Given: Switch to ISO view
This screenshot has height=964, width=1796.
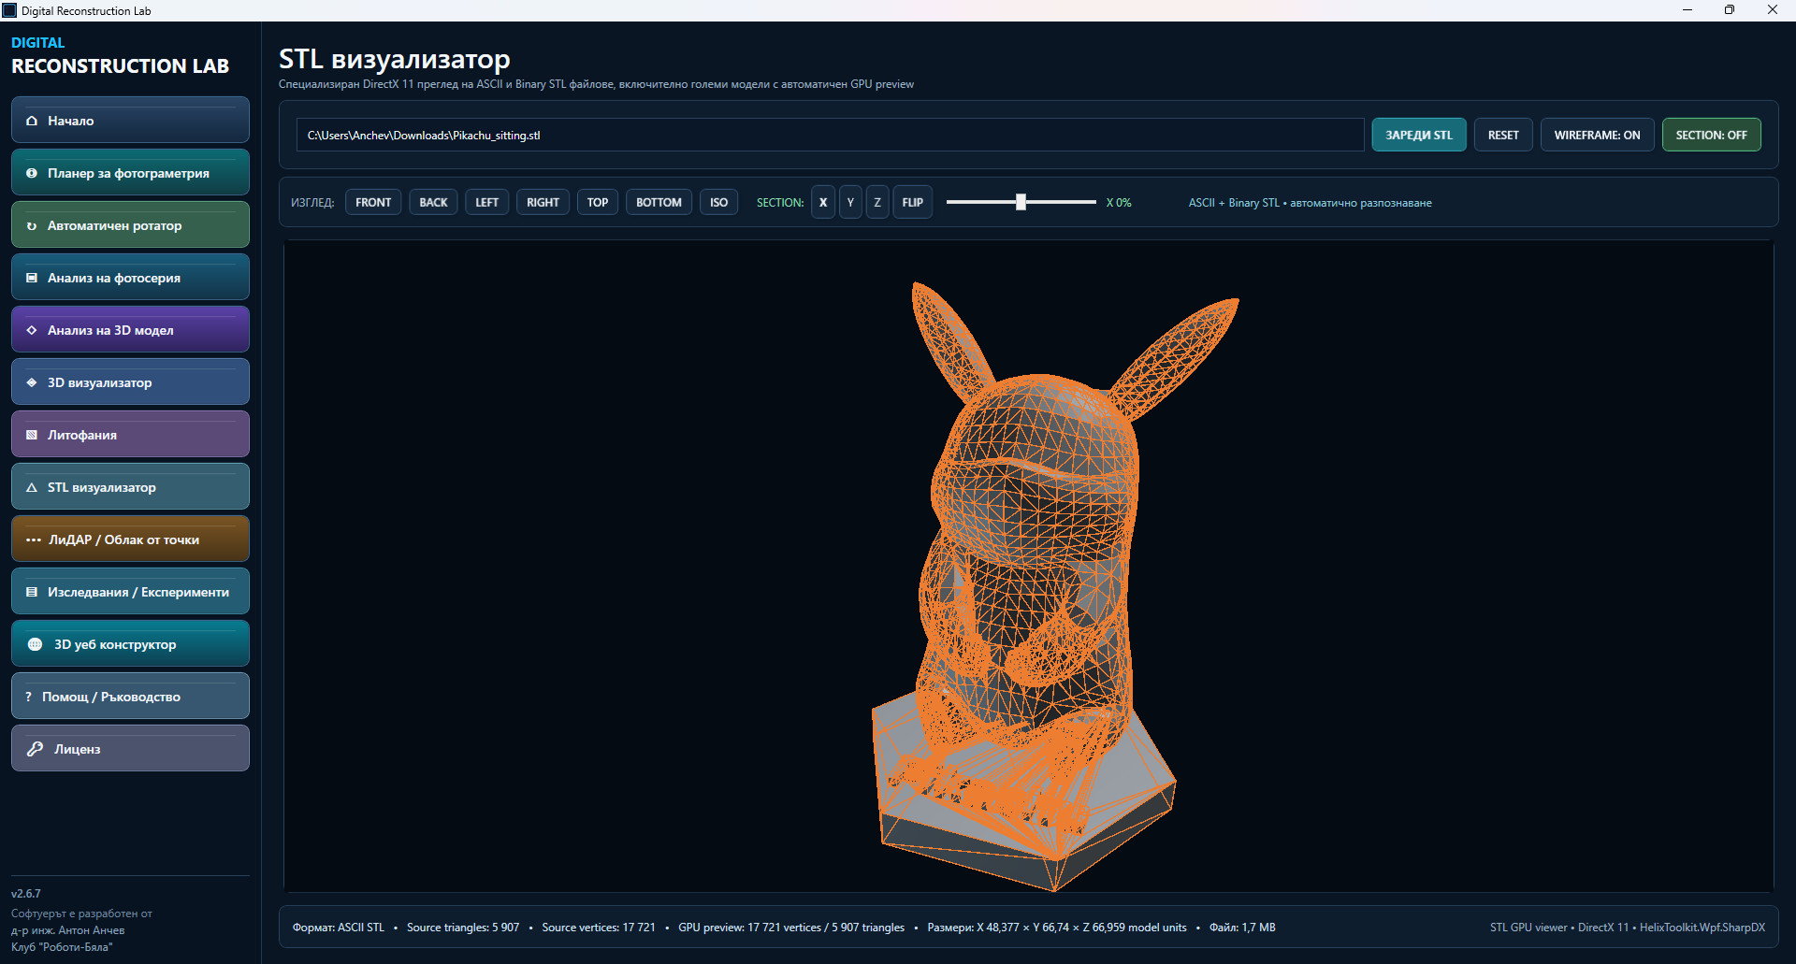Looking at the screenshot, I should (718, 202).
